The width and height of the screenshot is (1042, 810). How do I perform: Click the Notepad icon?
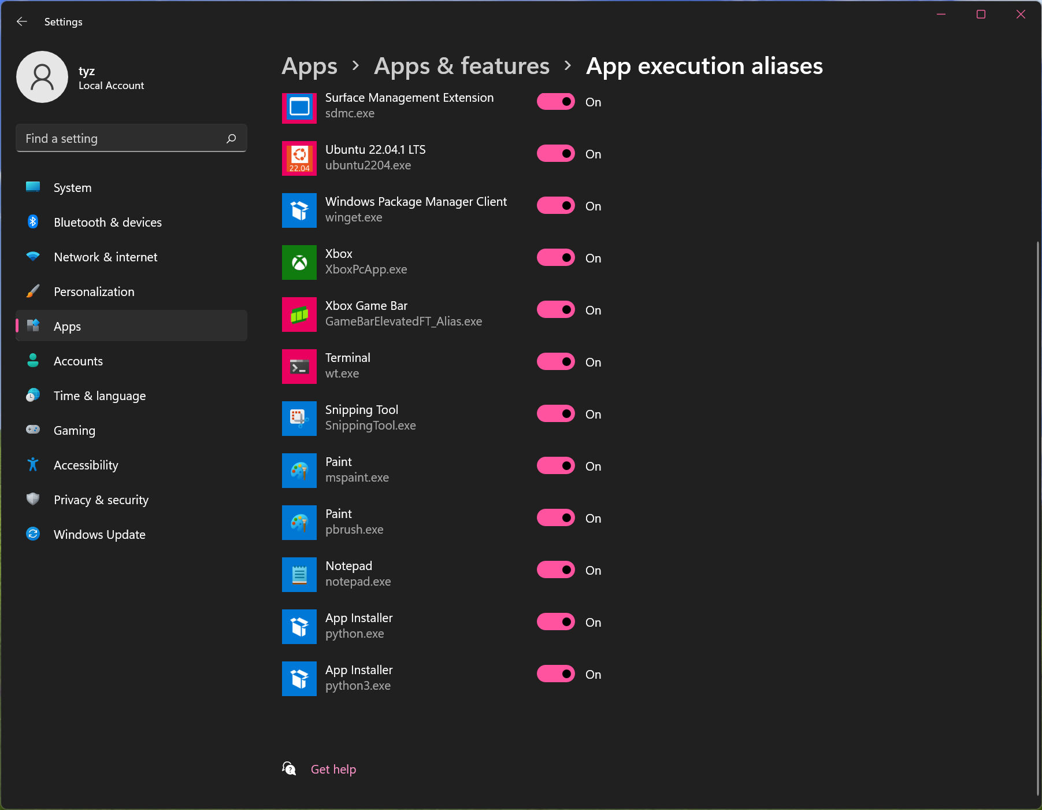pyautogui.click(x=299, y=574)
